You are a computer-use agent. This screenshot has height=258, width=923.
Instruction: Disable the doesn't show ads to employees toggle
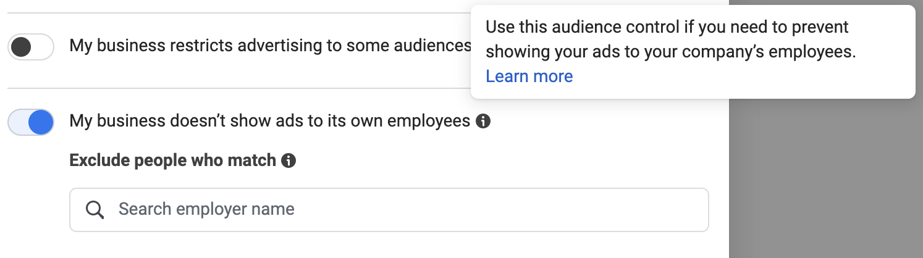(31, 122)
